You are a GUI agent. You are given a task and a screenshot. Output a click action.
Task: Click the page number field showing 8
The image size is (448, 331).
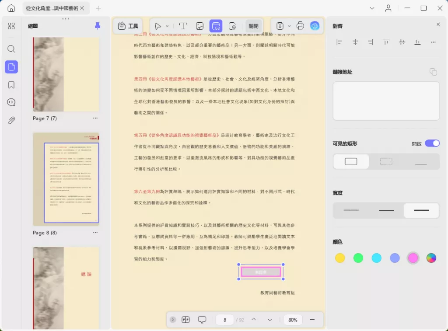coord(225,320)
